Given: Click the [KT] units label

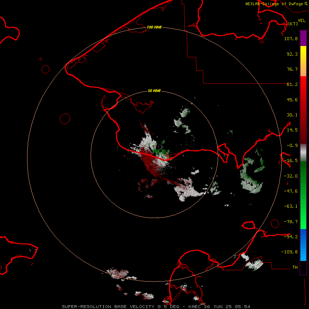Looking at the screenshot, I should [x=293, y=24].
